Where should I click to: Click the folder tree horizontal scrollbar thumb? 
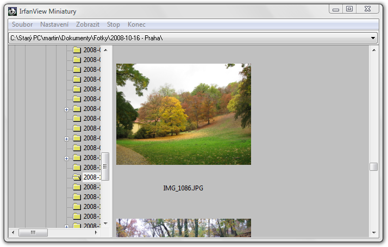(33, 232)
